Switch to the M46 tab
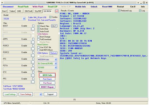Image resolution: width=149 pixels, height=105 pixels. (20, 11)
